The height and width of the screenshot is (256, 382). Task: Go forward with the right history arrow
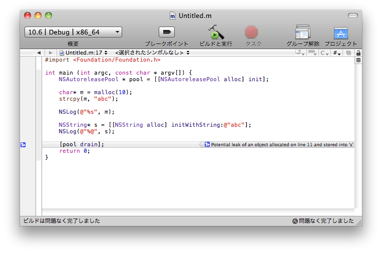pos(51,53)
